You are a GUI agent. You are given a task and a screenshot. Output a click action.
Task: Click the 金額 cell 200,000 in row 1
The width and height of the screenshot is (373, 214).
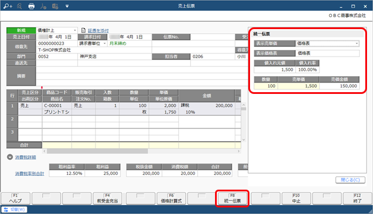(x=207, y=105)
